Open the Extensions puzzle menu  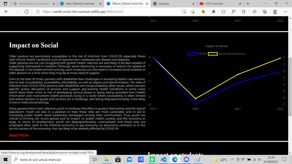coord(243,12)
